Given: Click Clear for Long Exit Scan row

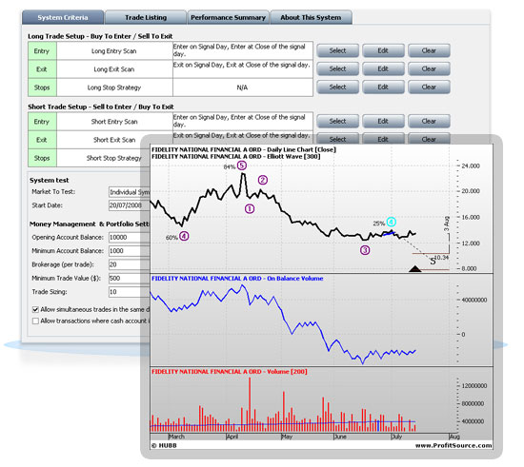Looking at the screenshot, I should 429,68.
